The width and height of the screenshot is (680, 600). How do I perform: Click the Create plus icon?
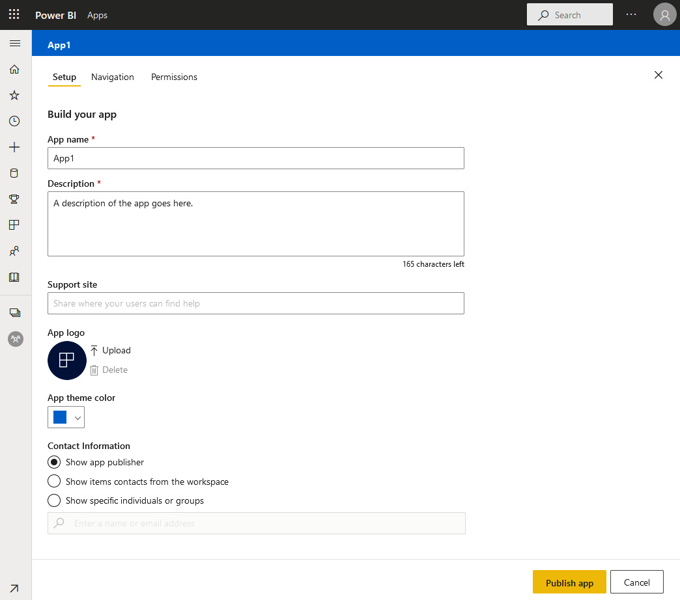pos(14,148)
